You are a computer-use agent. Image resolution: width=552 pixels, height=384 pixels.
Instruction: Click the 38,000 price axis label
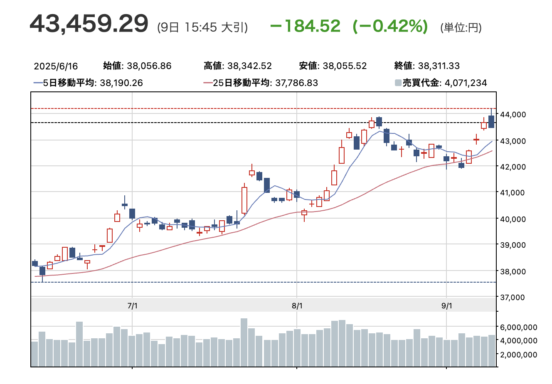(514, 271)
